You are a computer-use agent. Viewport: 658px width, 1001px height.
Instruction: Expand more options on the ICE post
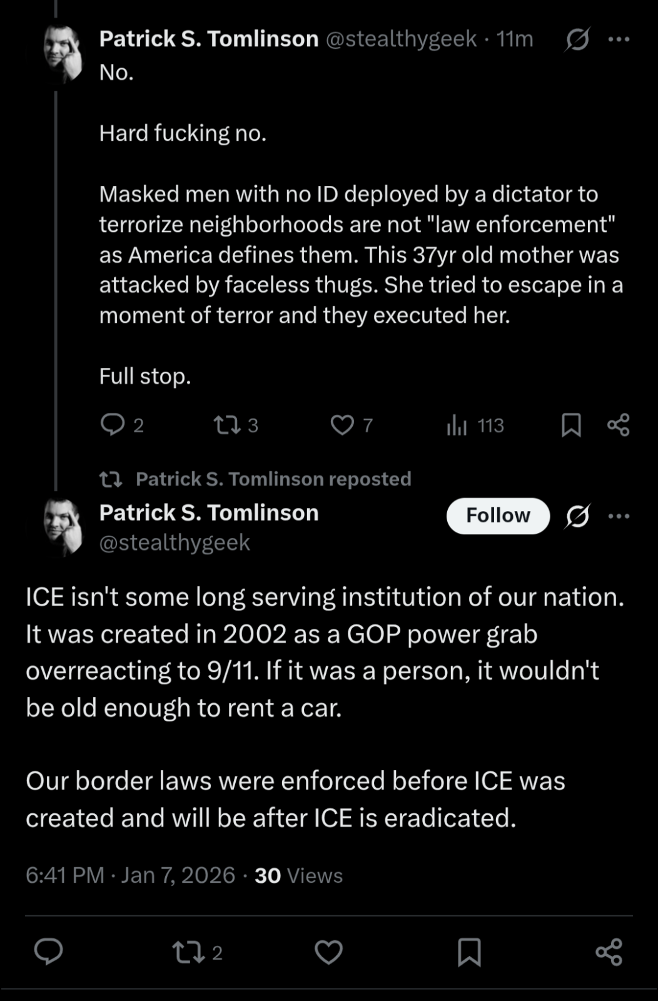coord(619,516)
